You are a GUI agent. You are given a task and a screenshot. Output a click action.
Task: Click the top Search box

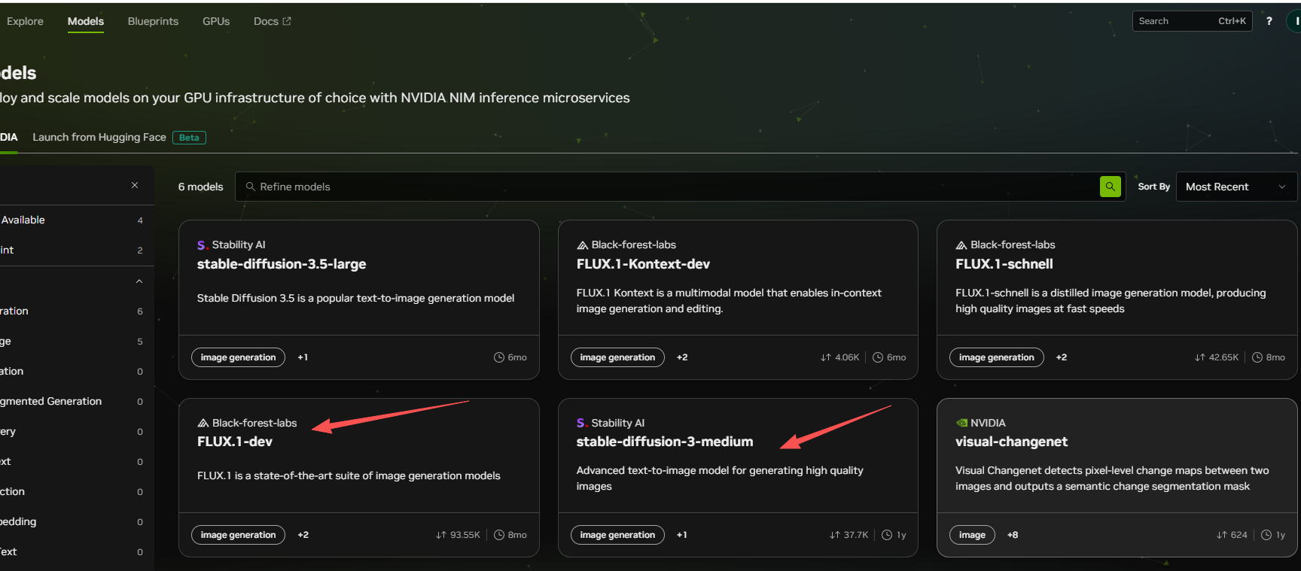(1192, 21)
